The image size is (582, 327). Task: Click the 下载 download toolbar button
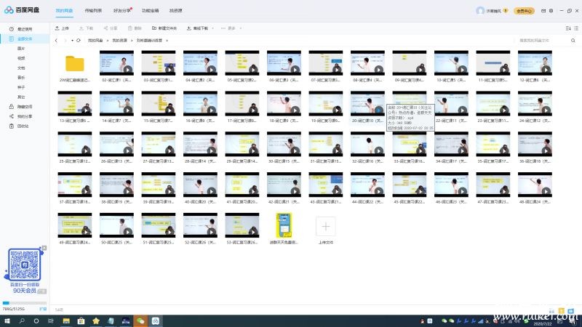tap(86, 28)
